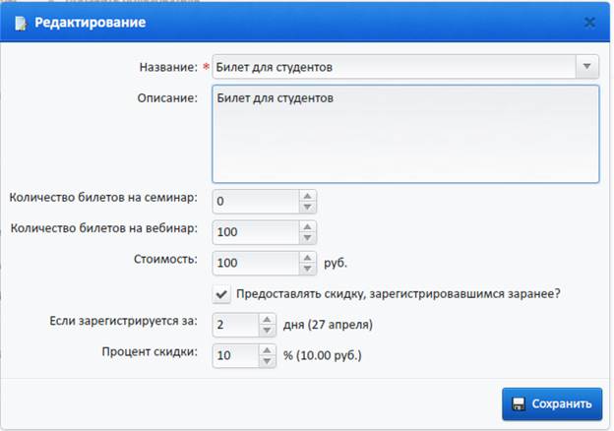Focus the Описание text area
The height and width of the screenshot is (431, 614).
405,134
